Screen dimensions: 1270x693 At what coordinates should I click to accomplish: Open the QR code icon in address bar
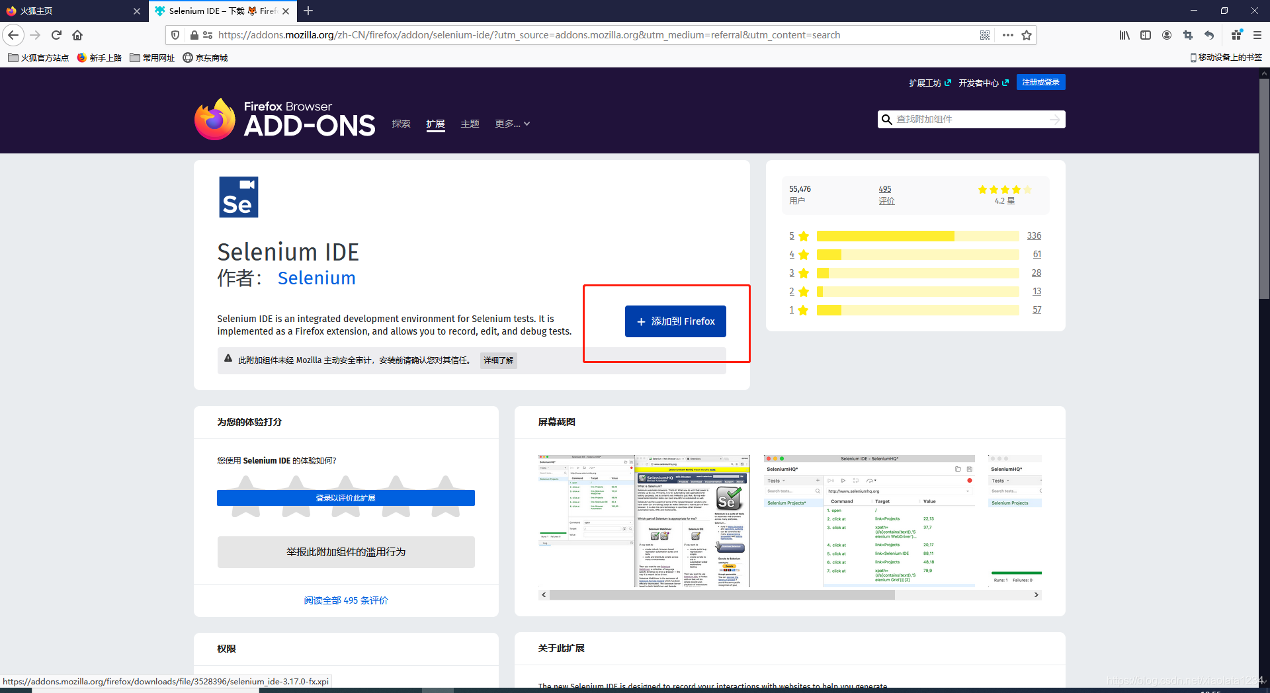coord(985,35)
